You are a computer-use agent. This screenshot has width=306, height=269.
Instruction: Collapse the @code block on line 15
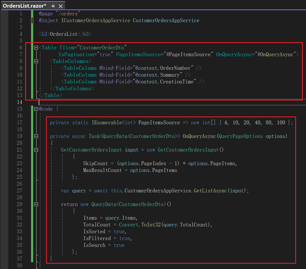[36, 109]
